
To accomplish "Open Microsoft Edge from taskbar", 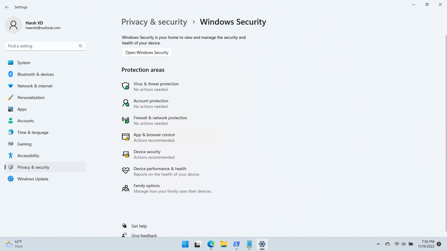I will pos(211,244).
